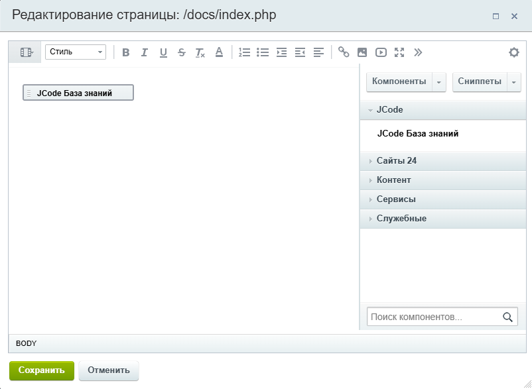Viewport: 532px width, 389px height.
Task: Toggle bold formatting
Action: (126, 52)
